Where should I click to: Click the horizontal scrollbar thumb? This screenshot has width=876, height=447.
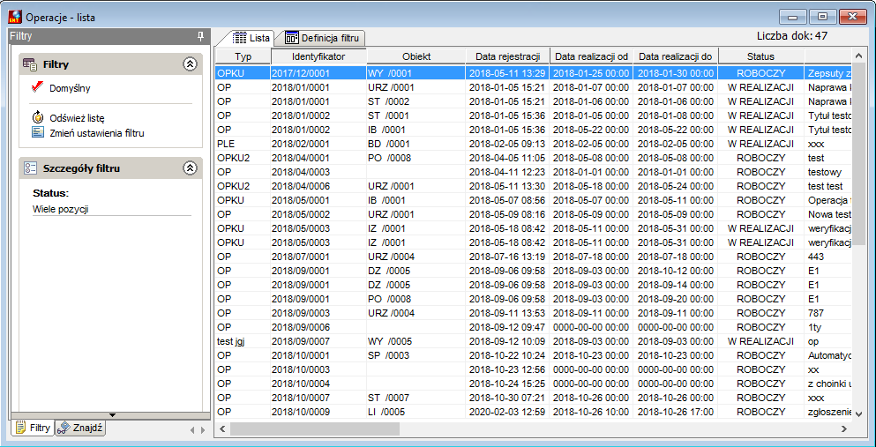(315, 428)
